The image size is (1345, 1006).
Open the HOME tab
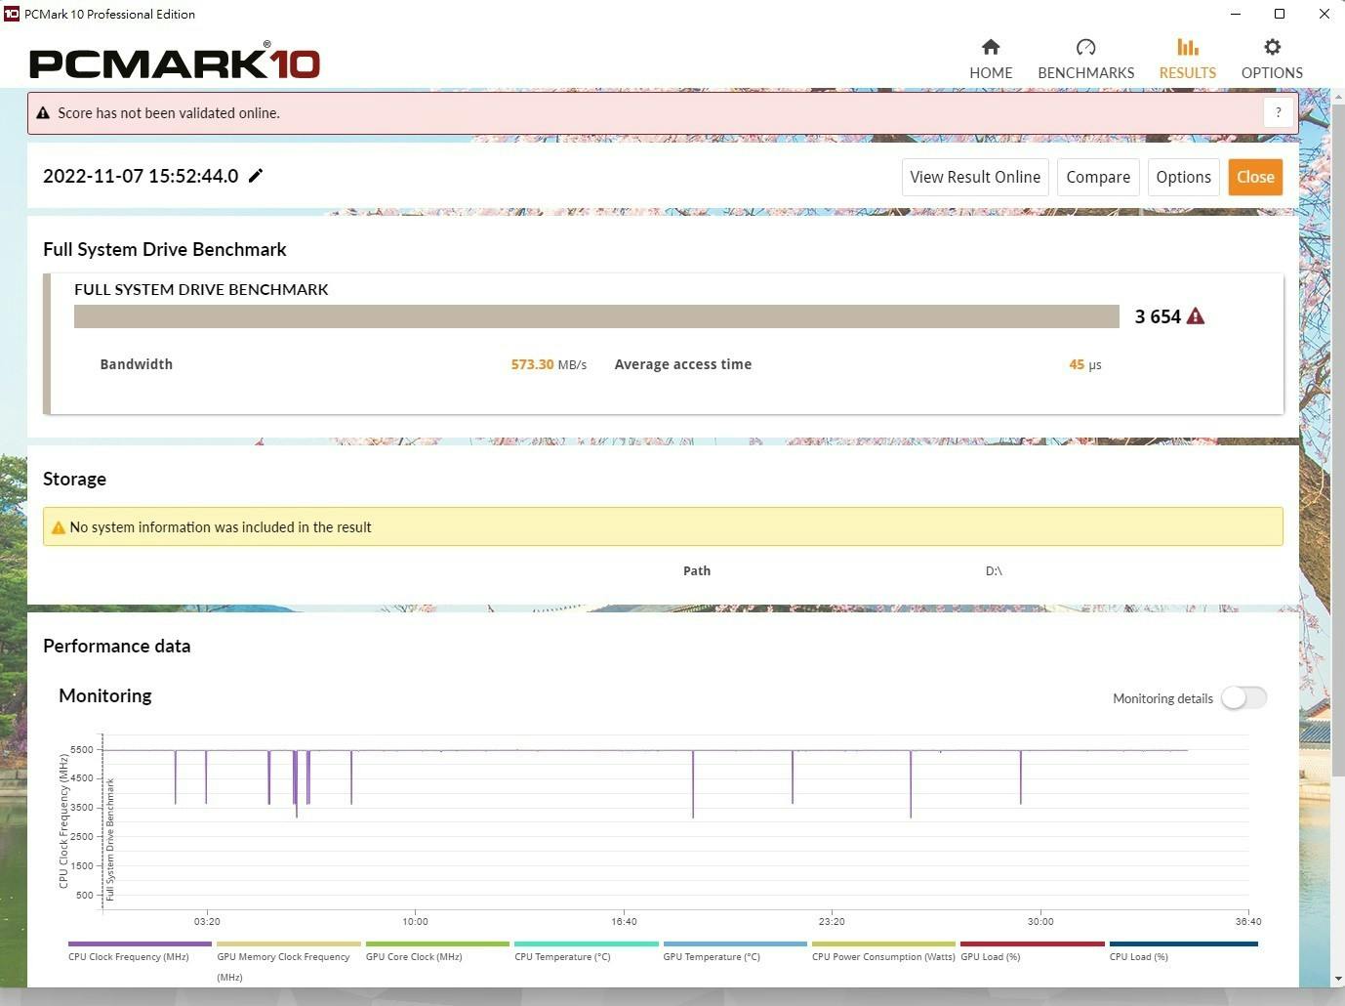(x=991, y=60)
